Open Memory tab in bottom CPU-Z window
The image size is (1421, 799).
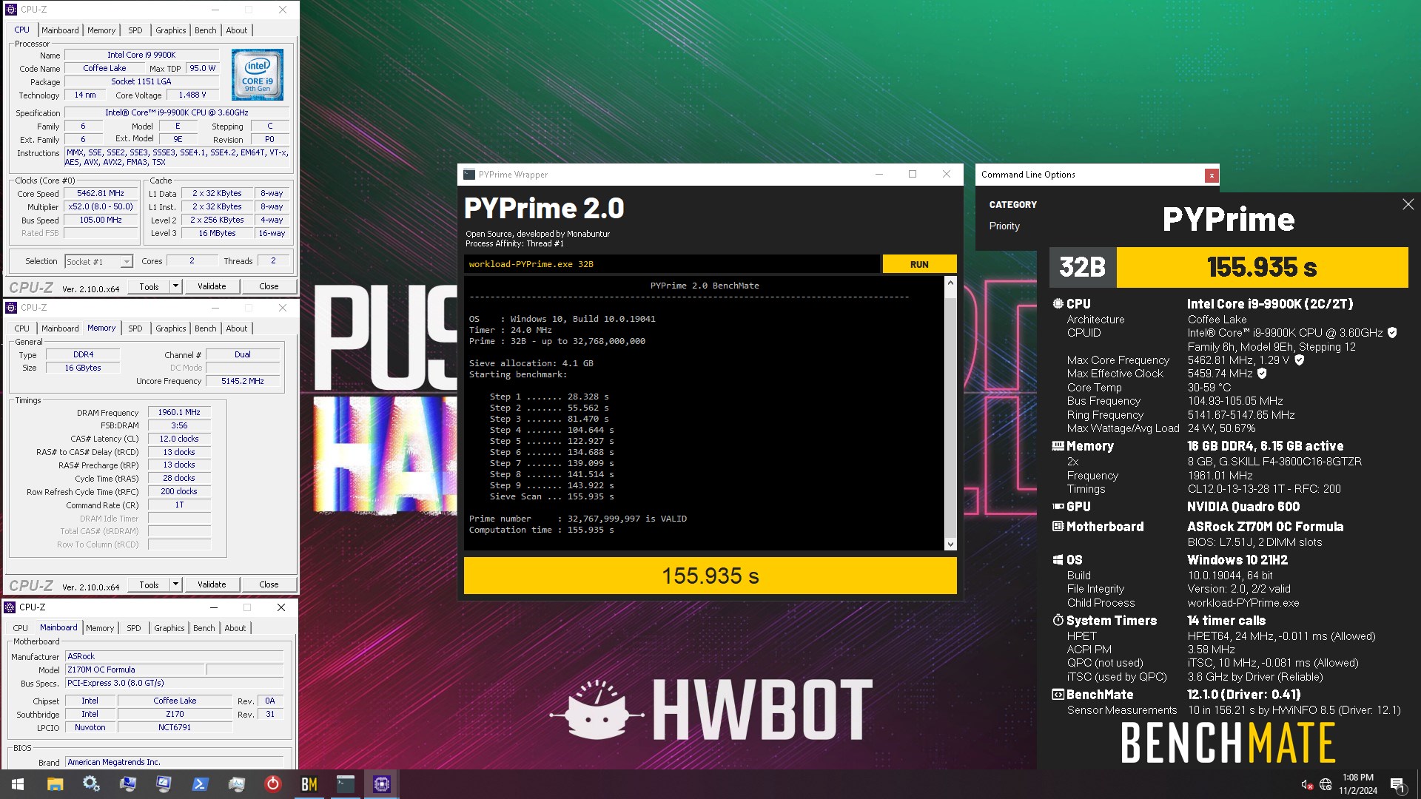[100, 628]
